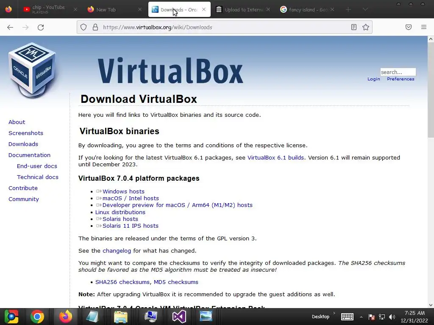Open Documentation in the sidebar
Image resolution: width=434 pixels, height=325 pixels.
29,155
